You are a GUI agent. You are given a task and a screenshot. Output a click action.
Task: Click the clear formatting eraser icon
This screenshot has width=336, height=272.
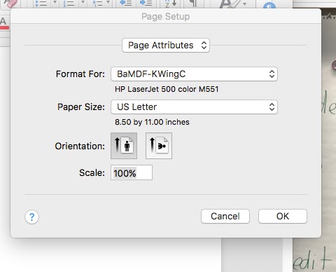point(10,4)
